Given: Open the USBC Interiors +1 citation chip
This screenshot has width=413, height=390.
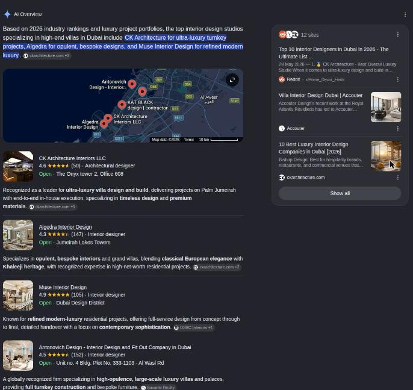Looking at the screenshot, I should [194, 327].
